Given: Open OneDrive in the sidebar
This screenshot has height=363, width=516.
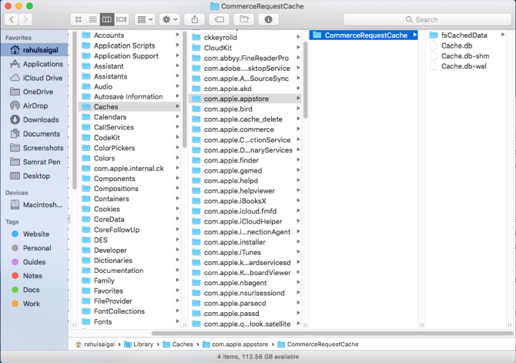Looking at the screenshot, I should [34, 92].
